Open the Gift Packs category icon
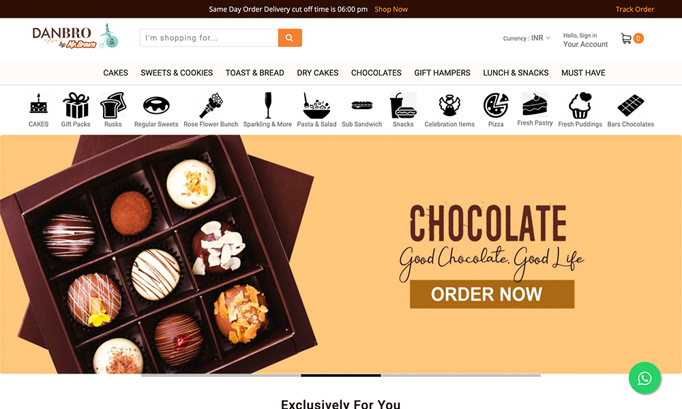The image size is (682, 409). 76,106
